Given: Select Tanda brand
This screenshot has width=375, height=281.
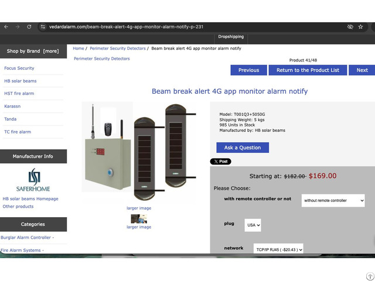Looking at the screenshot, I should point(11,119).
